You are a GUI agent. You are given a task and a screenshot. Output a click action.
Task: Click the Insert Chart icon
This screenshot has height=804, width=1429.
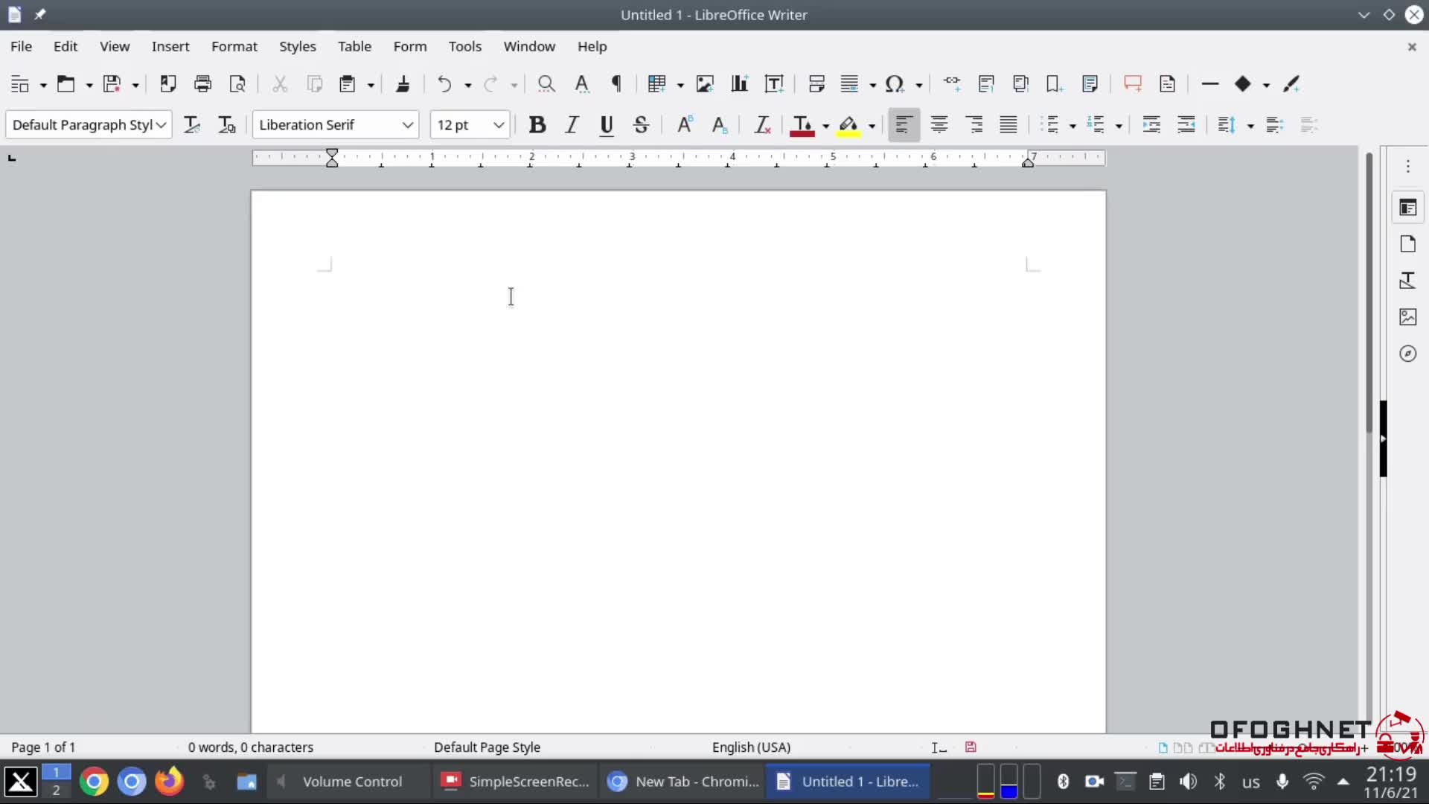coord(739,84)
